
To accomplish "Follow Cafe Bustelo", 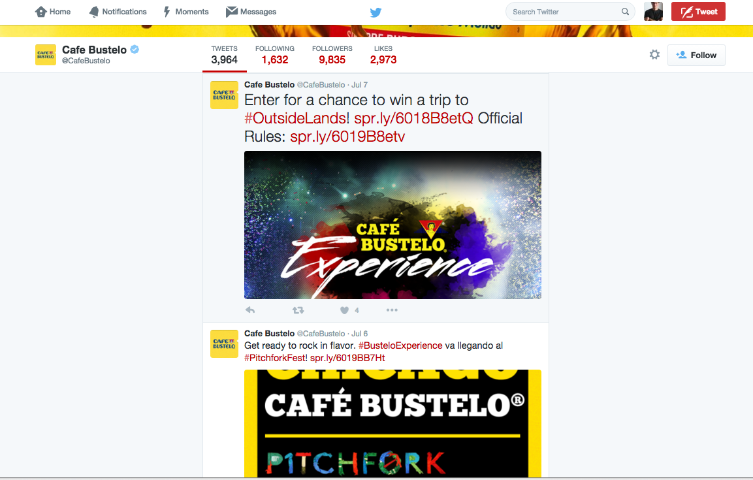I will [x=696, y=56].
